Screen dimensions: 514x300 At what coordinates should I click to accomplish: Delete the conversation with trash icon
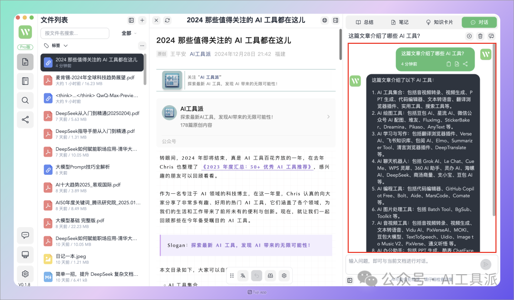point(480,36)
